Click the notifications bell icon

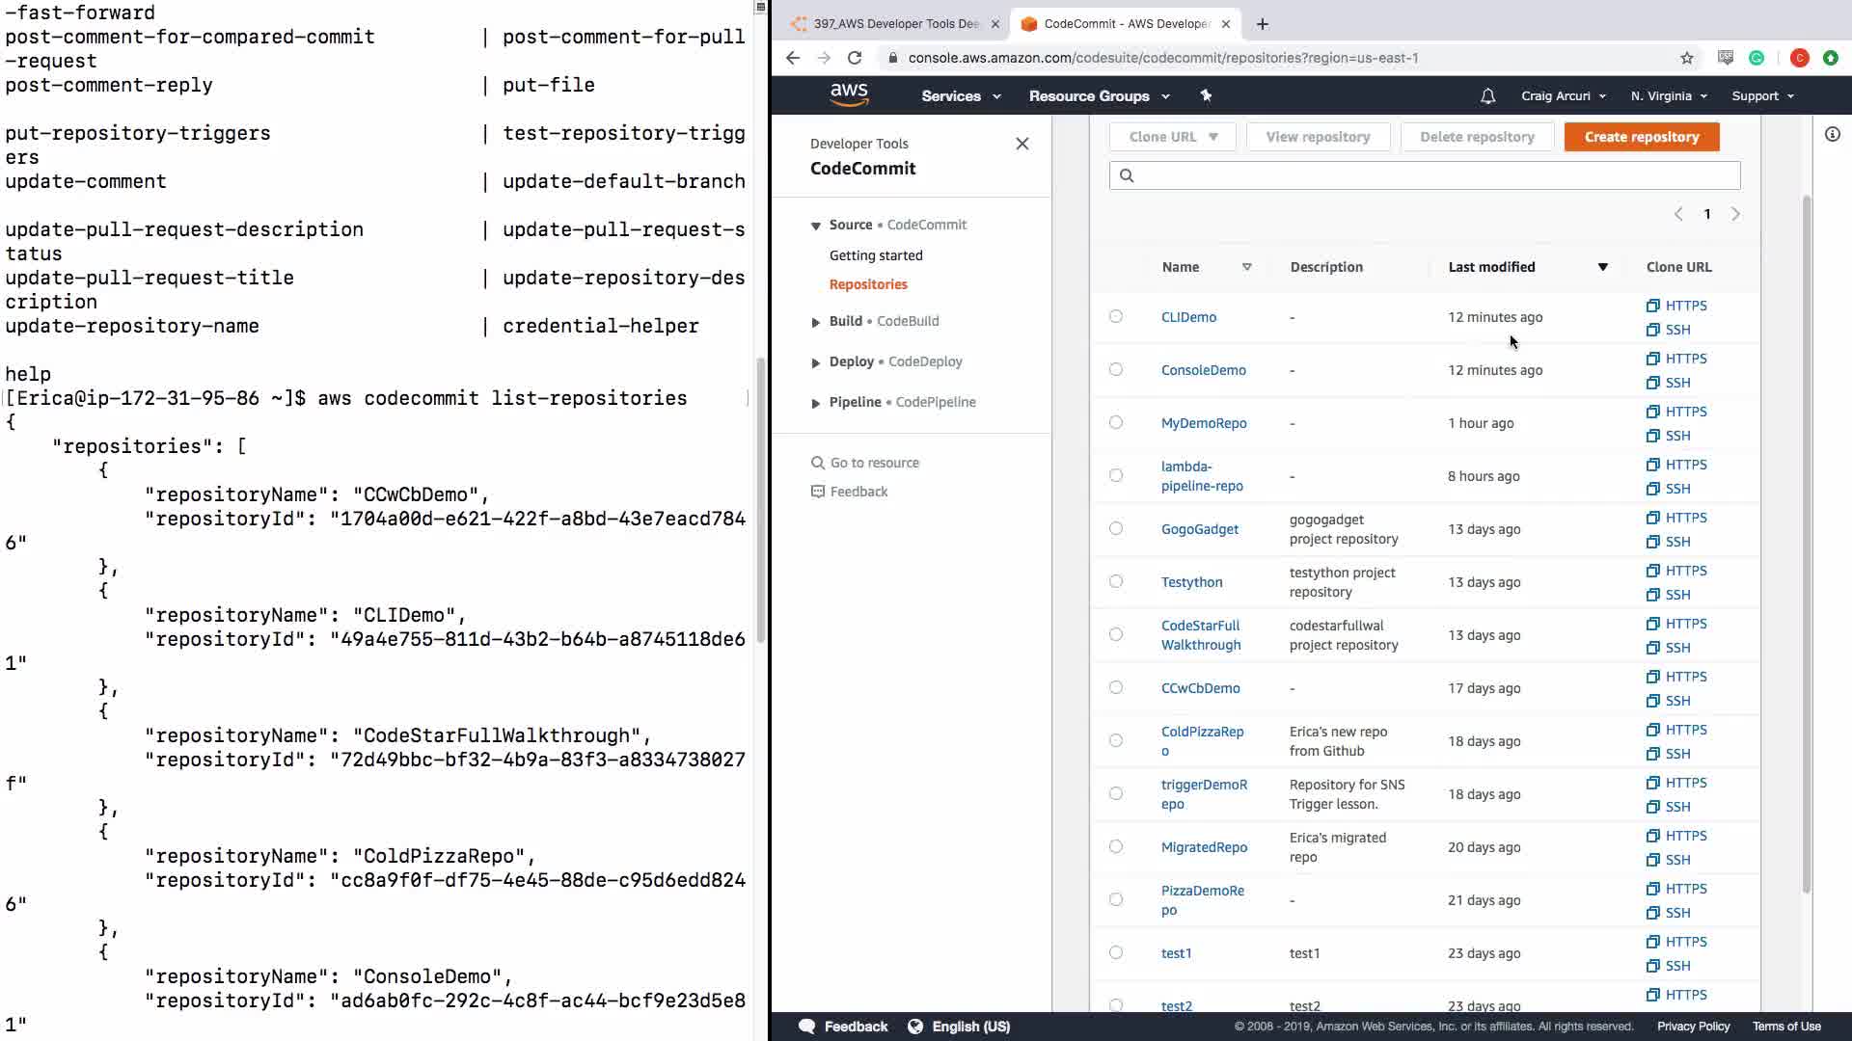1487,96
